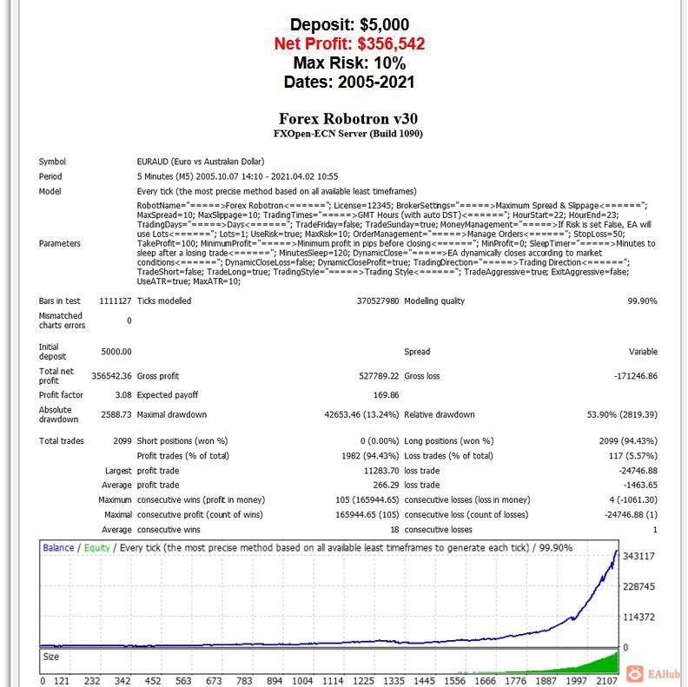Image resolution: width=688 pixels, height=687 pixels.
Task: Click the average profit trade value "266.29"
Action: [386, 486]
